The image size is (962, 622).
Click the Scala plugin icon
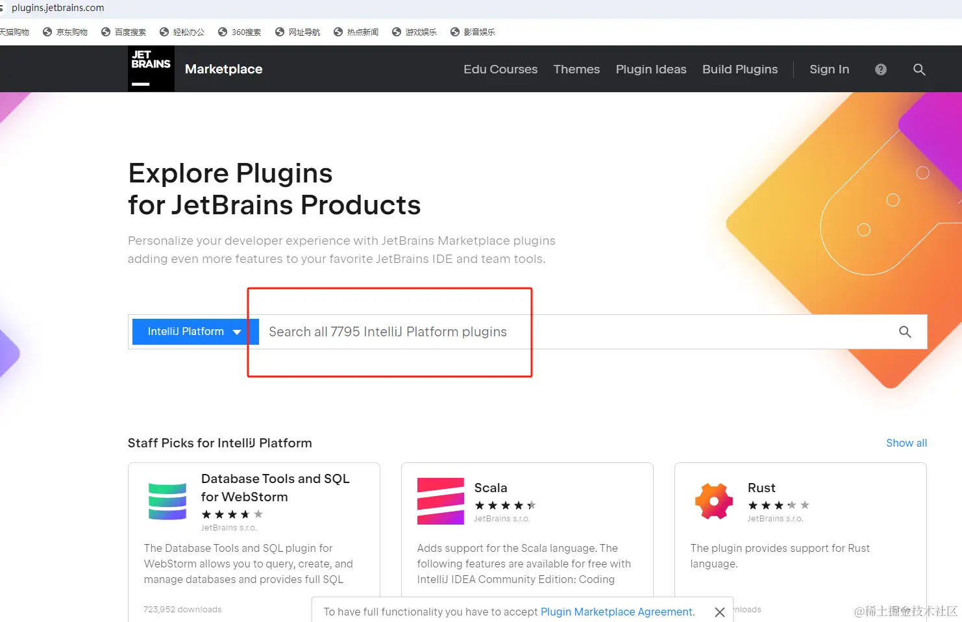[440, 501]
